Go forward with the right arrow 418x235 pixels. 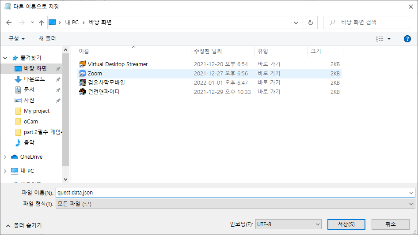click(x=22, y=22)
